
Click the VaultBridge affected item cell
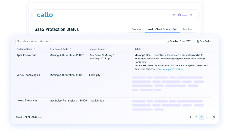click(x=97, y=100)
